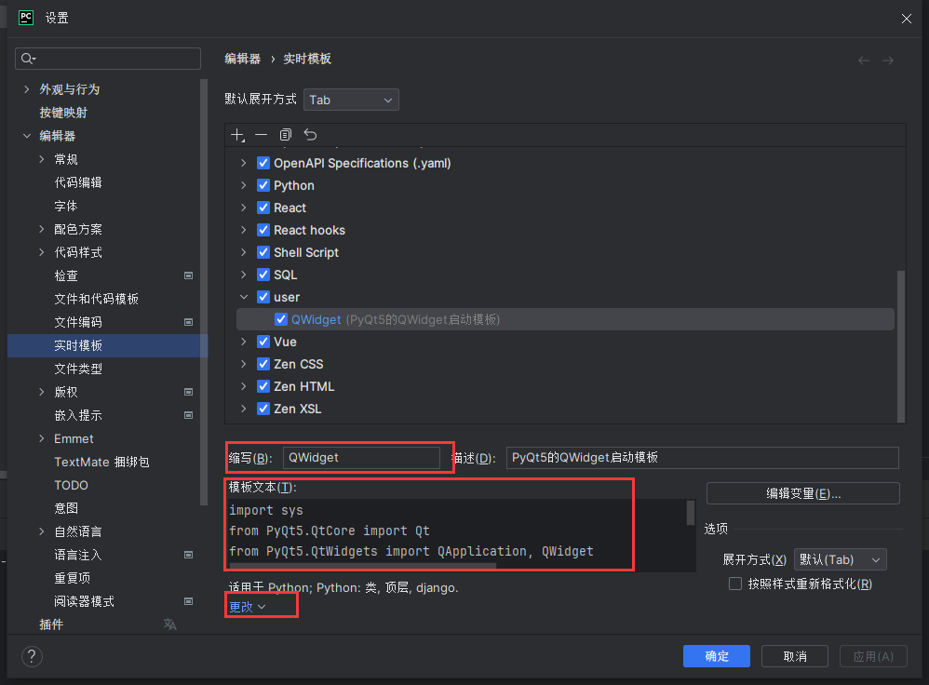Focus the 描述 description input field

703,458
